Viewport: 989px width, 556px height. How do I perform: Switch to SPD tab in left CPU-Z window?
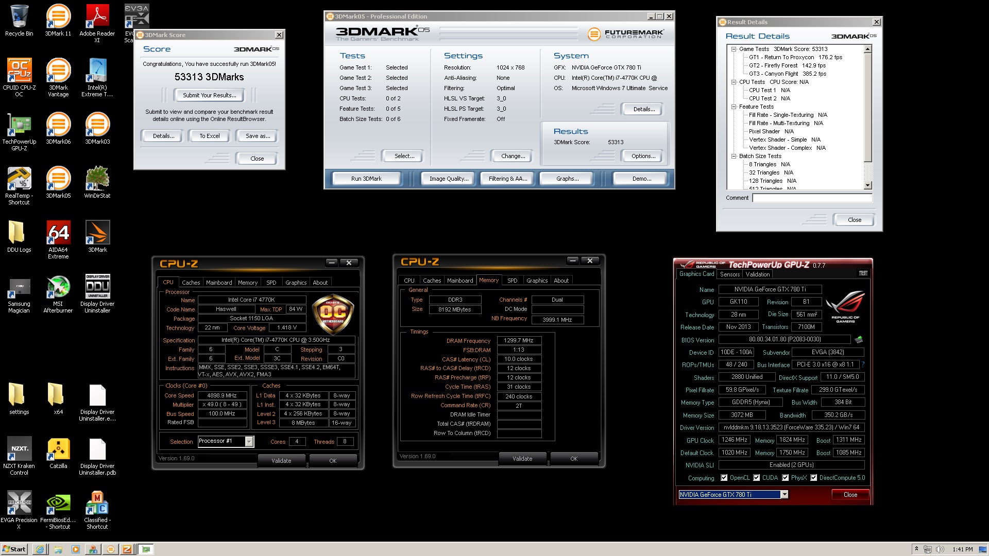coord(271,283)
